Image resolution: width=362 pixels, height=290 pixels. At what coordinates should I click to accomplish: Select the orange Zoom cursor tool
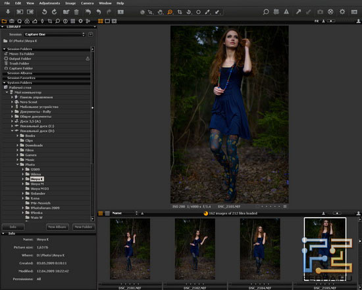[x=170, y=12]
